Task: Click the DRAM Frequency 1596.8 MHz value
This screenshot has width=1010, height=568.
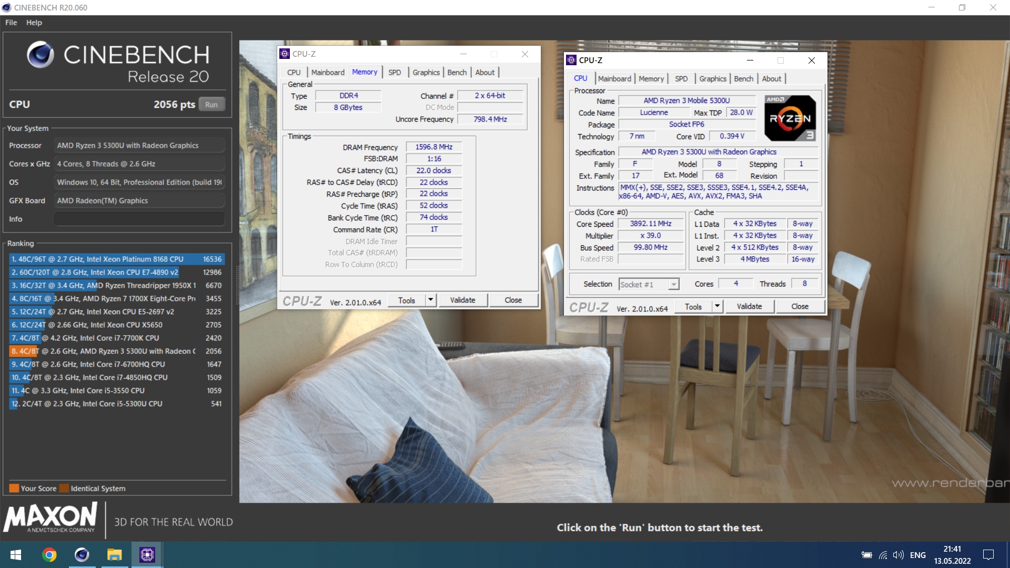Action: click(434, 147)
